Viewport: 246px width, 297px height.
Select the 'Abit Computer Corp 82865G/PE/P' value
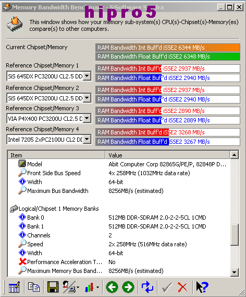(x=167, y=164)
